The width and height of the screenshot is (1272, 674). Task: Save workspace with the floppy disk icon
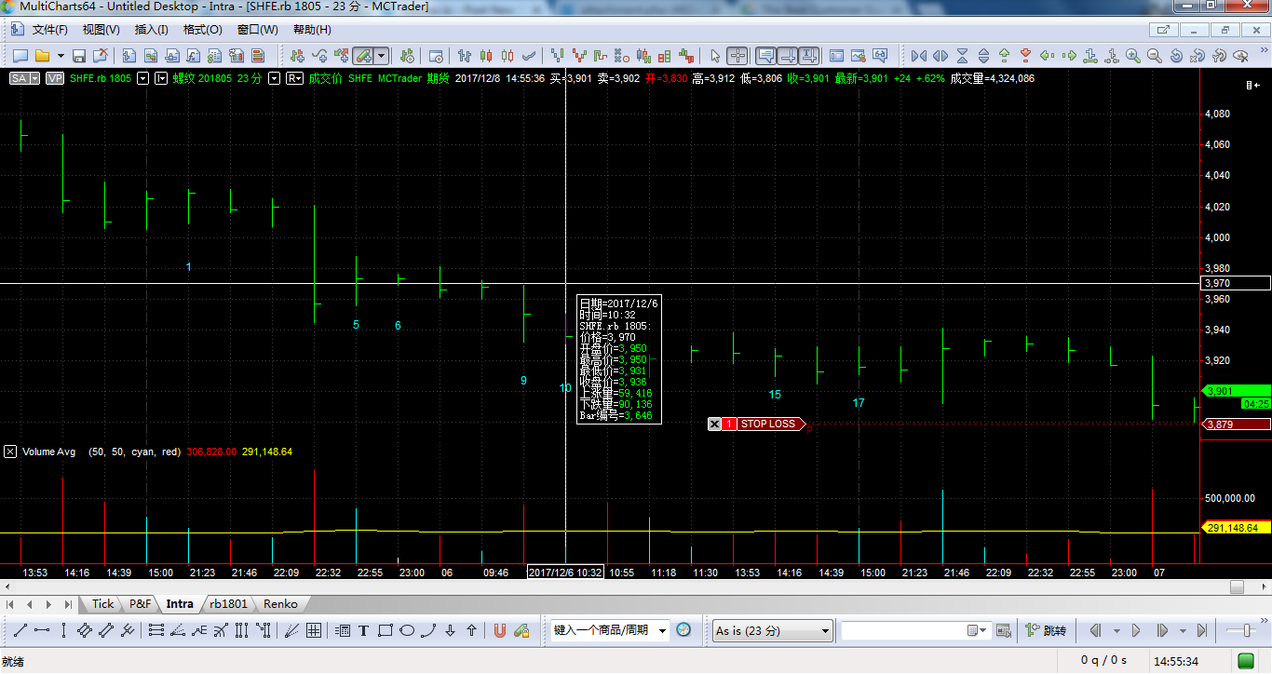point(79,56)
